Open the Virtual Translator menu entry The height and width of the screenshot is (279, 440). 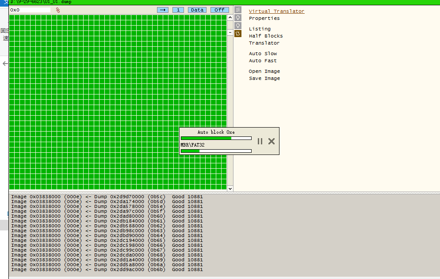(276, 11)
